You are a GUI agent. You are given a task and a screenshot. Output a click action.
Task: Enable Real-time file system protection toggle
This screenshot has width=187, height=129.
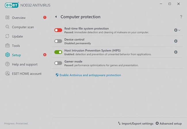click(58, 30)
